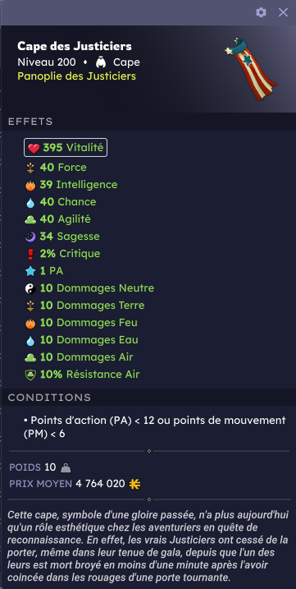Select the 40 Force effect line

(56, 168)
